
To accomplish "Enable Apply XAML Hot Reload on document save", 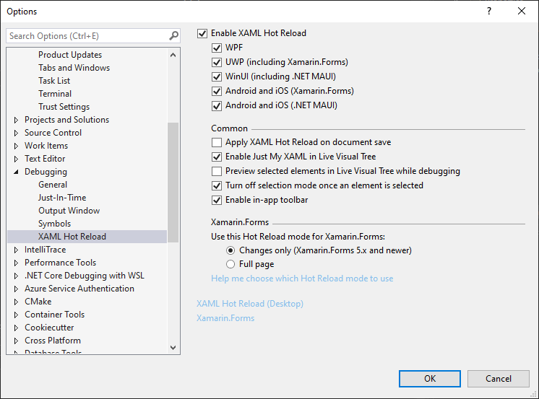I will 217,143.
